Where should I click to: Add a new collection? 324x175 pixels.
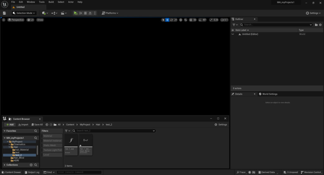[31, 165]
